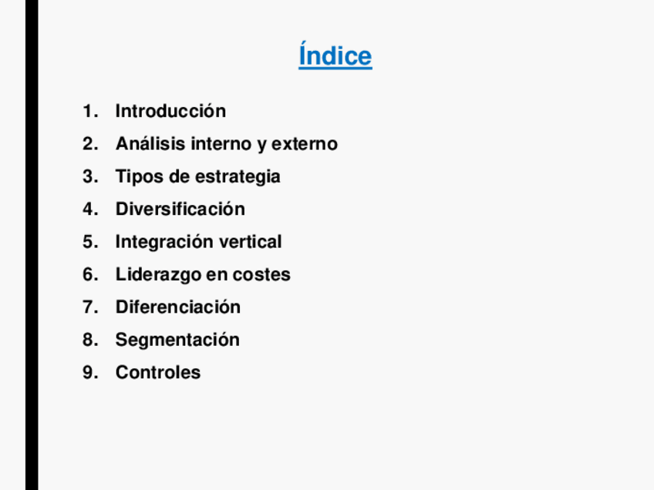Click list number 5 beside Integración vertical
The width and height of the screenshot is (654, 490).
click(x=90, y=242)
